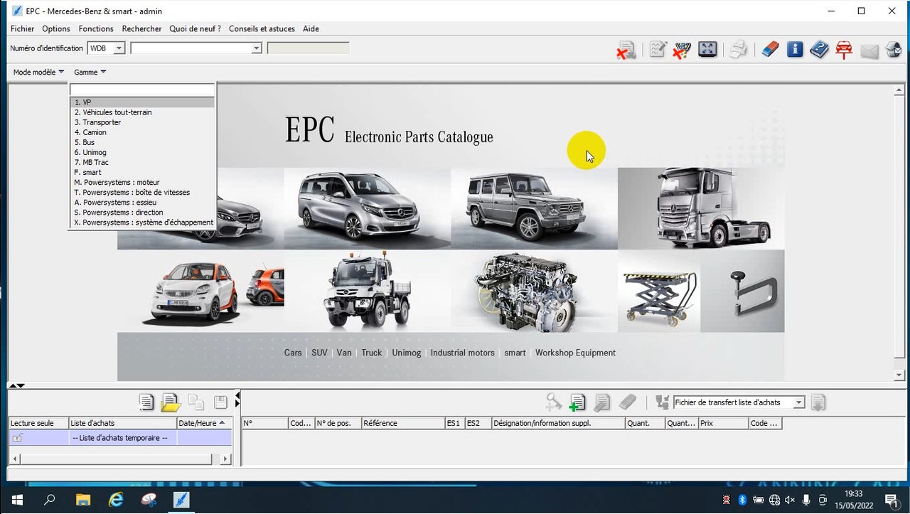Click the envelope mail icon
This screenshot has width=910, height=514.
[869, 50]
